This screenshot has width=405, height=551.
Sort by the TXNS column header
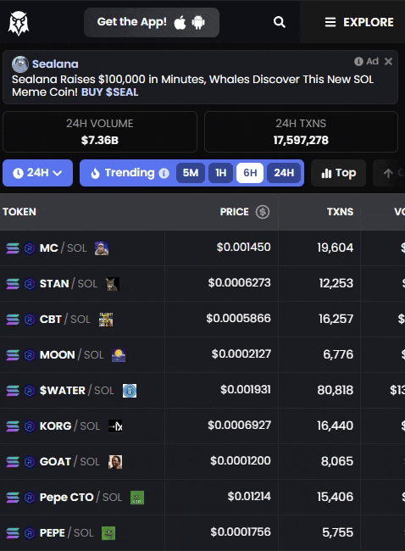[340, 212]
